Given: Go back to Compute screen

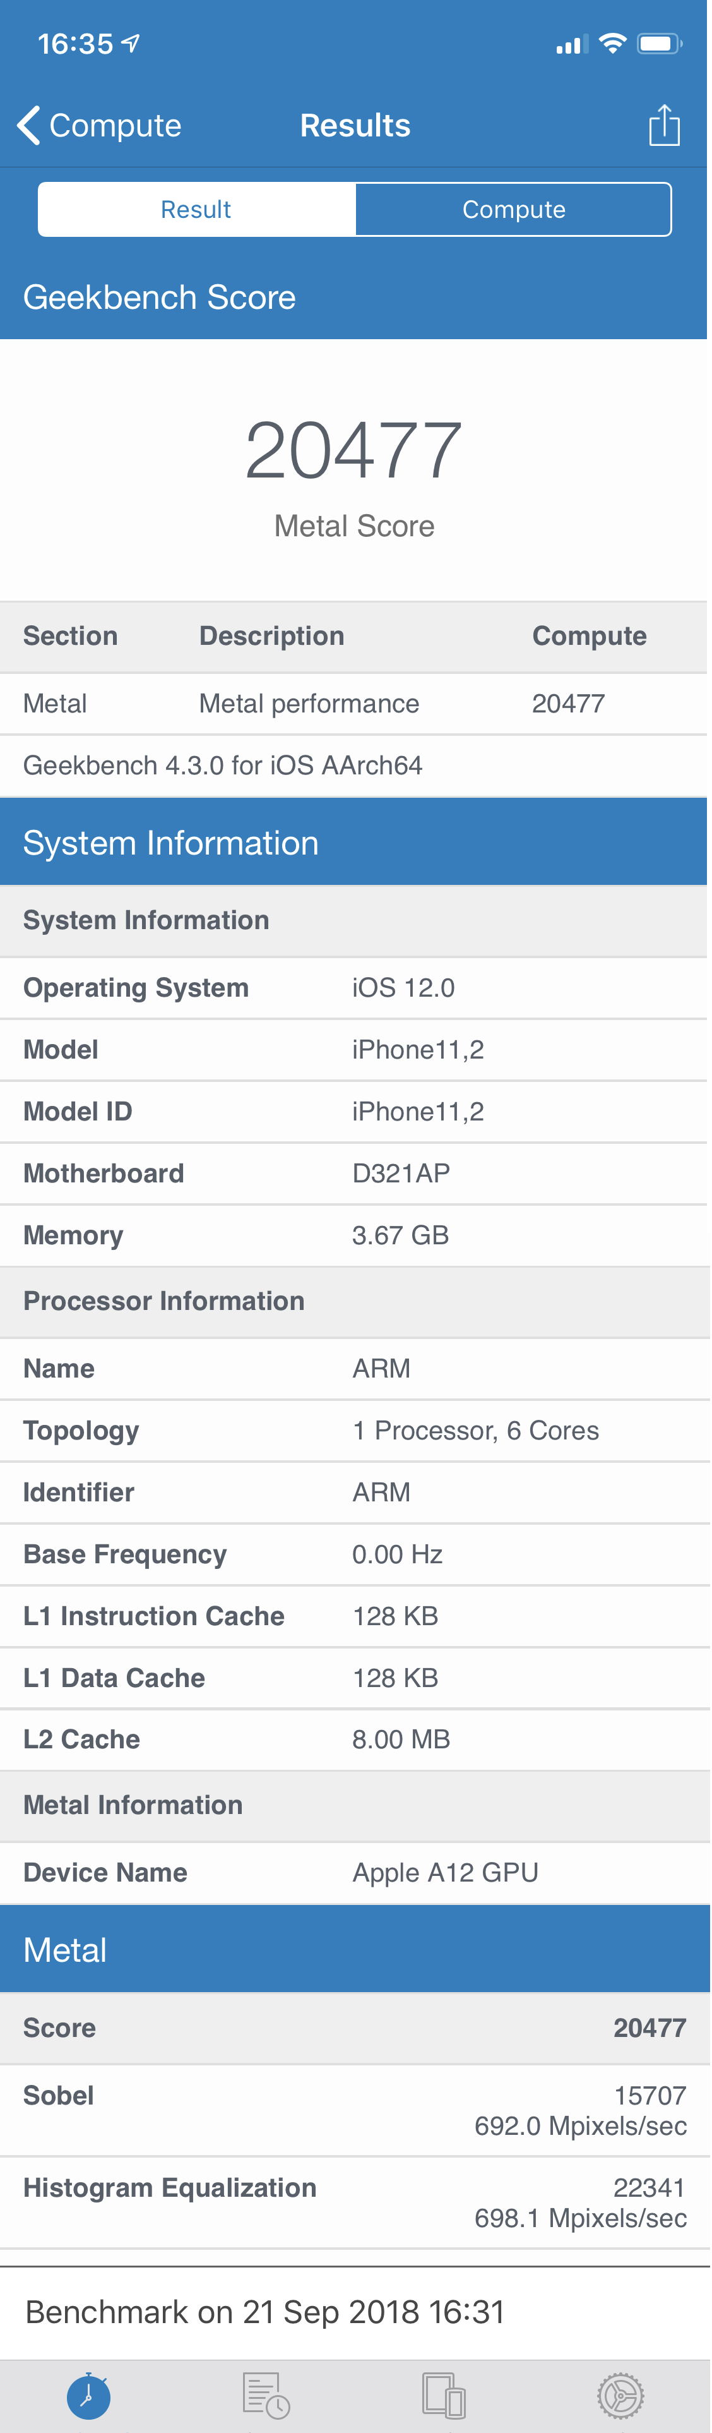Looking at the screenshot, I should click(x=99, y=126).
